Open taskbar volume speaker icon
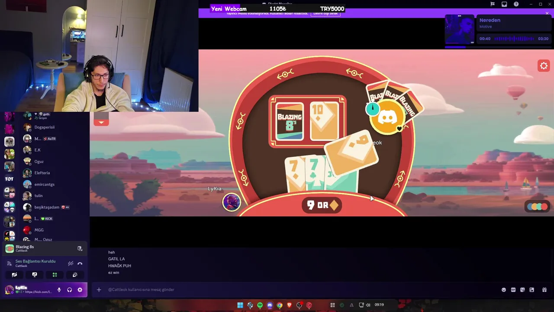Viewport: 554px width, 312px height. click(368, 305)
